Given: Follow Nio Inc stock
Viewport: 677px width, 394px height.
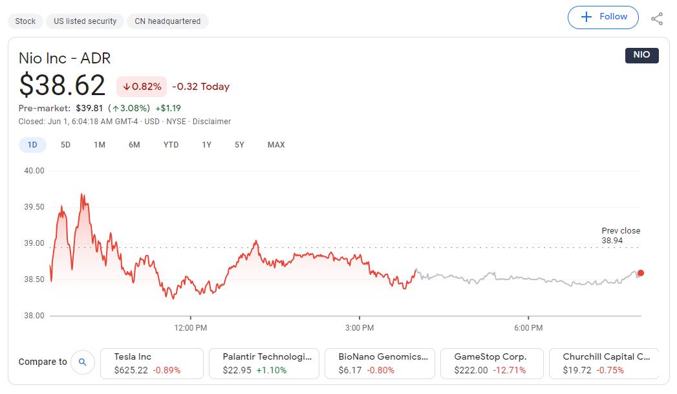Looking at the screenshot, I should click(x=603, y=17).
